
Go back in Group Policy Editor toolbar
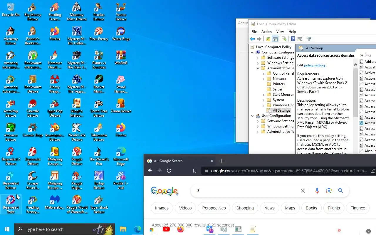[x=252, y=39]
